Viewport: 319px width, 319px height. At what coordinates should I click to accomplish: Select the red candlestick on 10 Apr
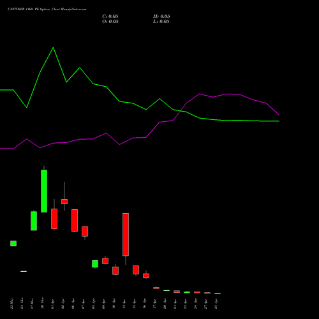coord(115,271)
